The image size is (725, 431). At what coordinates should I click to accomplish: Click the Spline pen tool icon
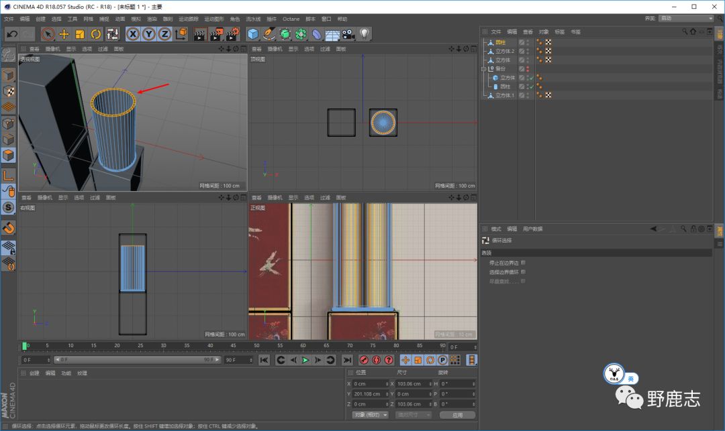pos(269,34)
